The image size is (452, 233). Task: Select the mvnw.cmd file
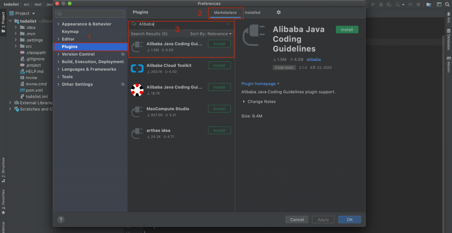pos(33,84)
